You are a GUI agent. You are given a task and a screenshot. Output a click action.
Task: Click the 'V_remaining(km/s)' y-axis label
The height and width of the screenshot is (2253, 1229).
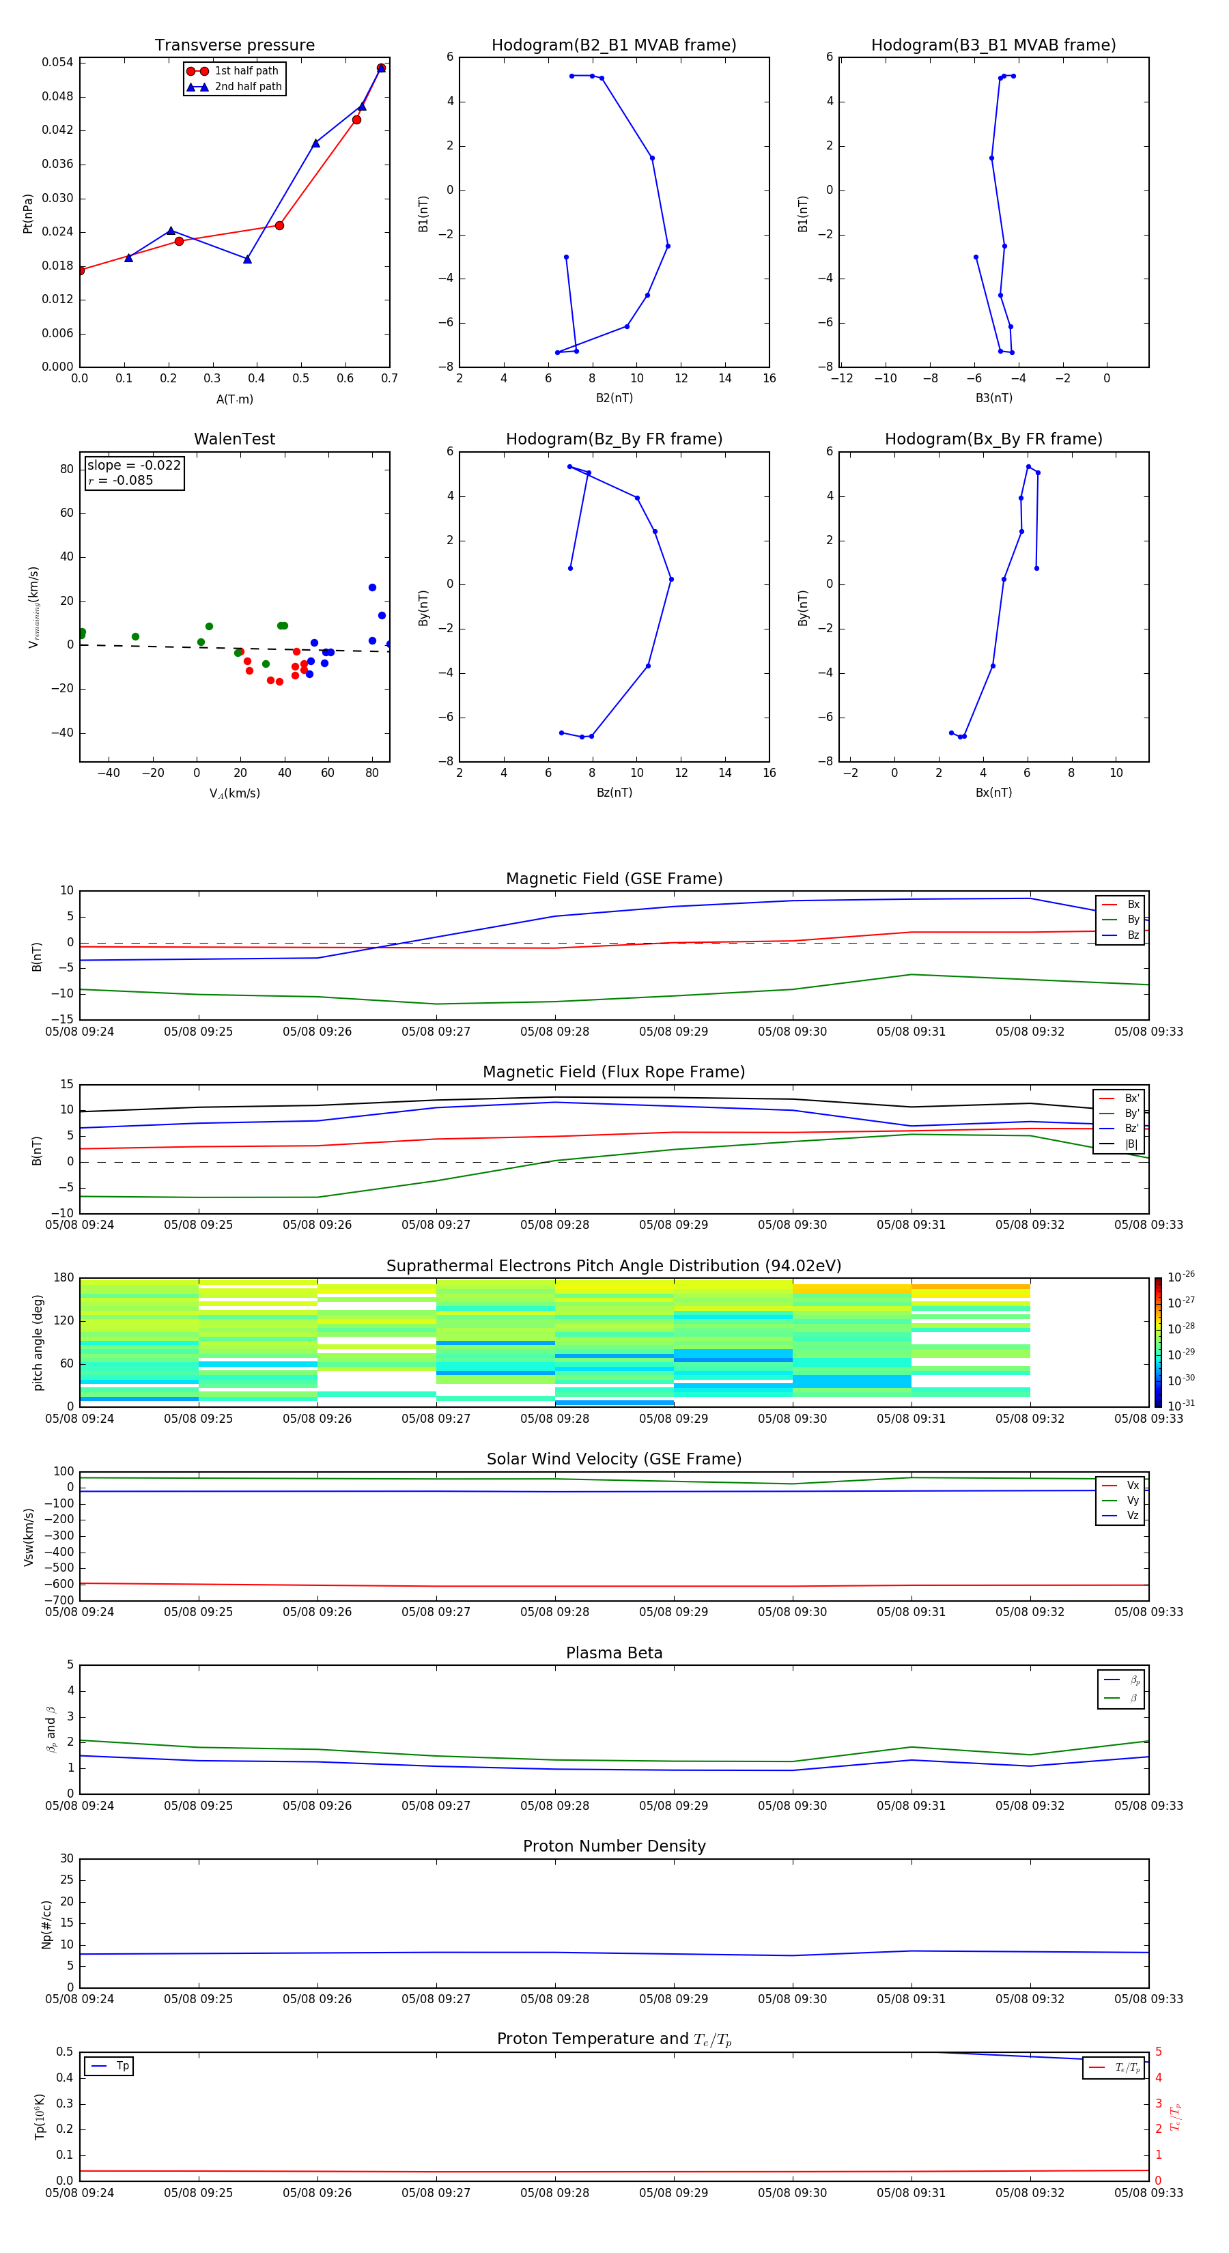[x=34, y=607]
